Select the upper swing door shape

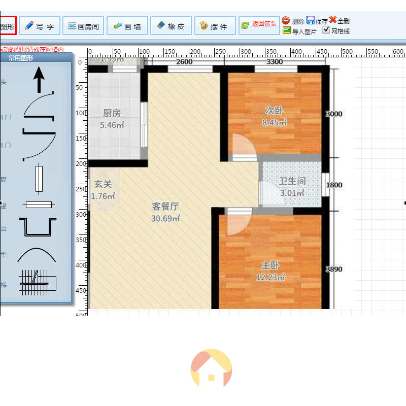click(39, 106)
